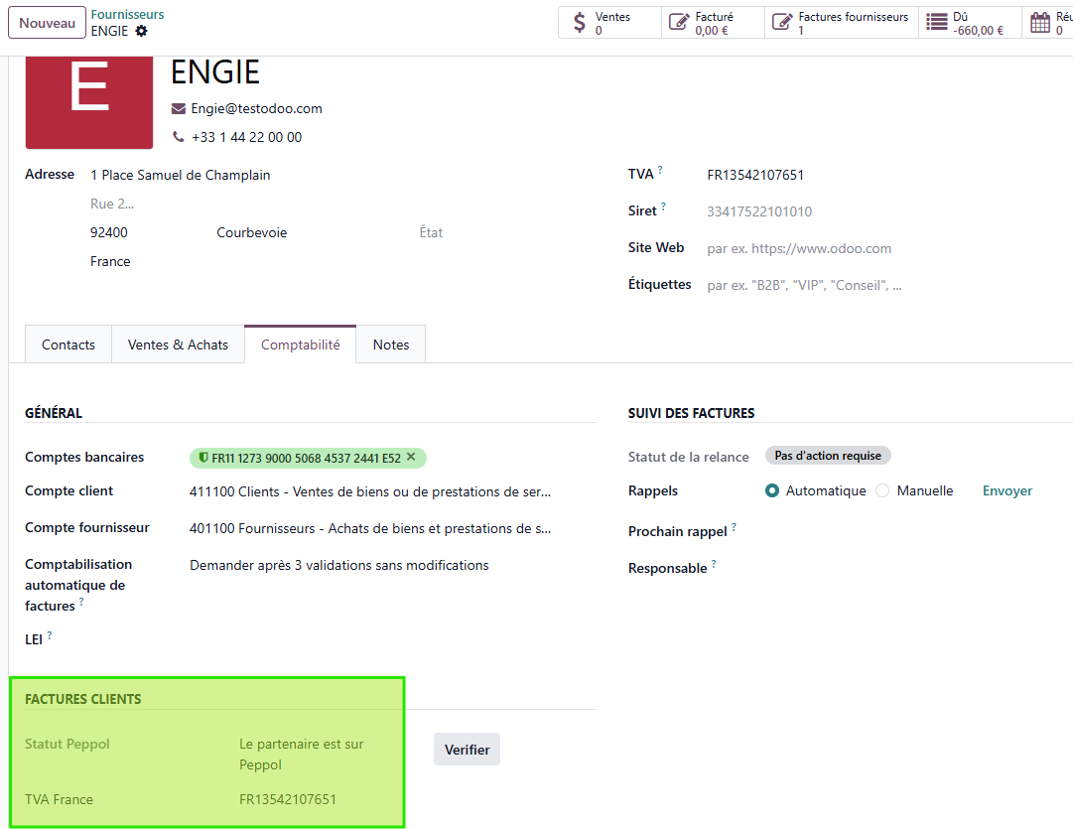1073x829 pixels.
Task: Show help tooltip for TVA field
Action: (x=660, y=169)
